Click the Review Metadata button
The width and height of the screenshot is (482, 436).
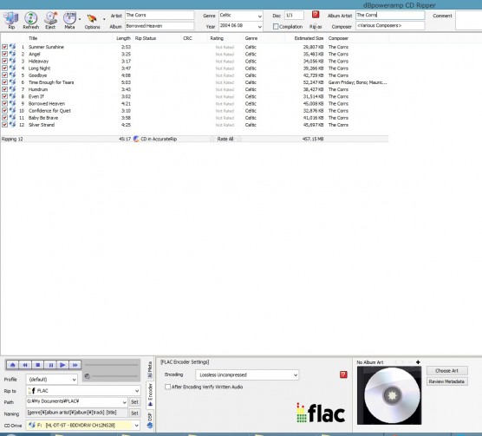[x=447, y=381]
